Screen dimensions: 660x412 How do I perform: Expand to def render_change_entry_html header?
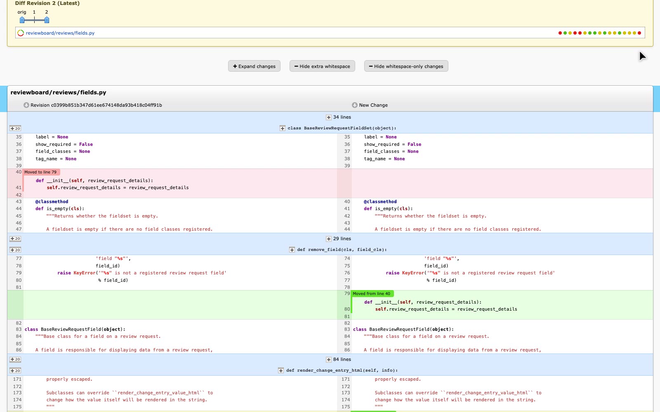coord(281,370)
